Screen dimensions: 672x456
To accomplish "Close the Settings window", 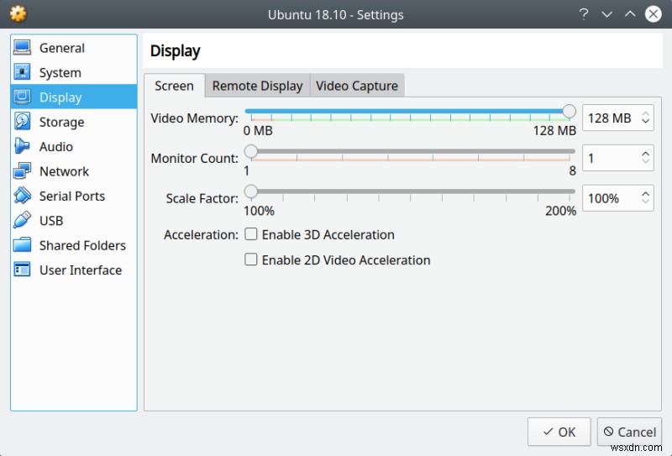I will pos(654,14).
